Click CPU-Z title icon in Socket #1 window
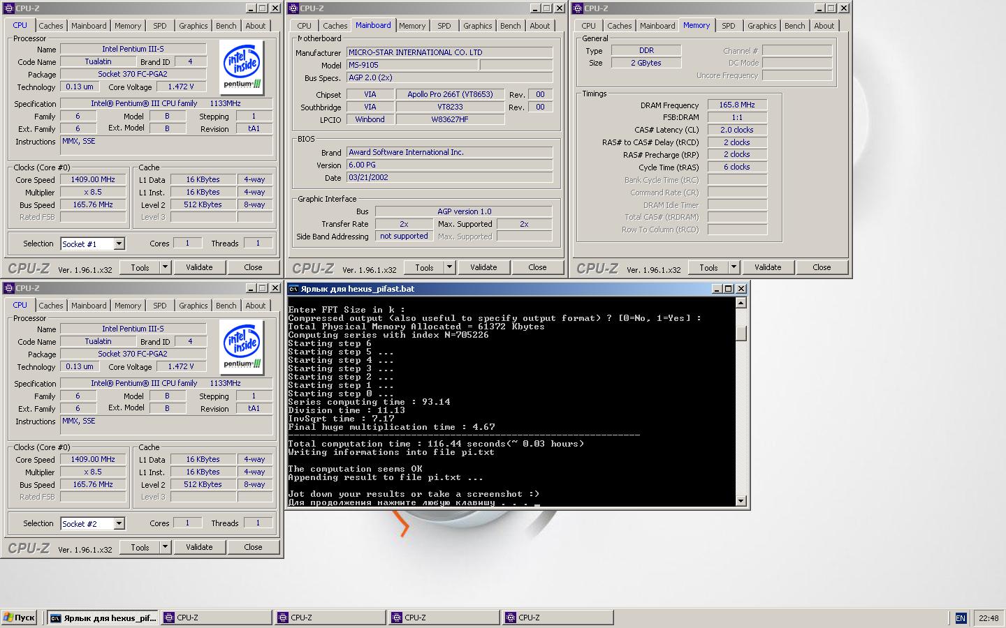The height and width of the screenshot is (628, 1006). tap(9, 8)
